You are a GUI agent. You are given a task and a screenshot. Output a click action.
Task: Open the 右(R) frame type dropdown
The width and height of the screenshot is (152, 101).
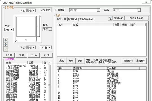(50, 29)
